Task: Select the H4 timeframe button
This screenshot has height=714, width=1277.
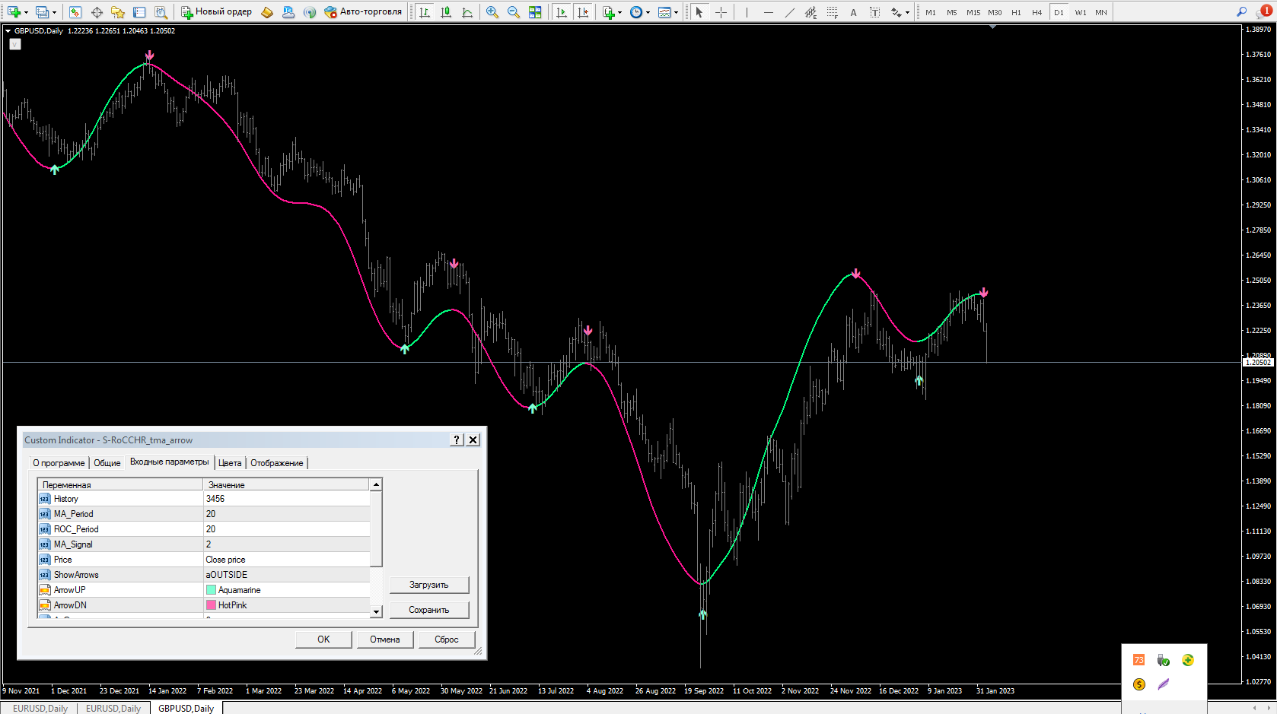Action: pos(1037,12)
